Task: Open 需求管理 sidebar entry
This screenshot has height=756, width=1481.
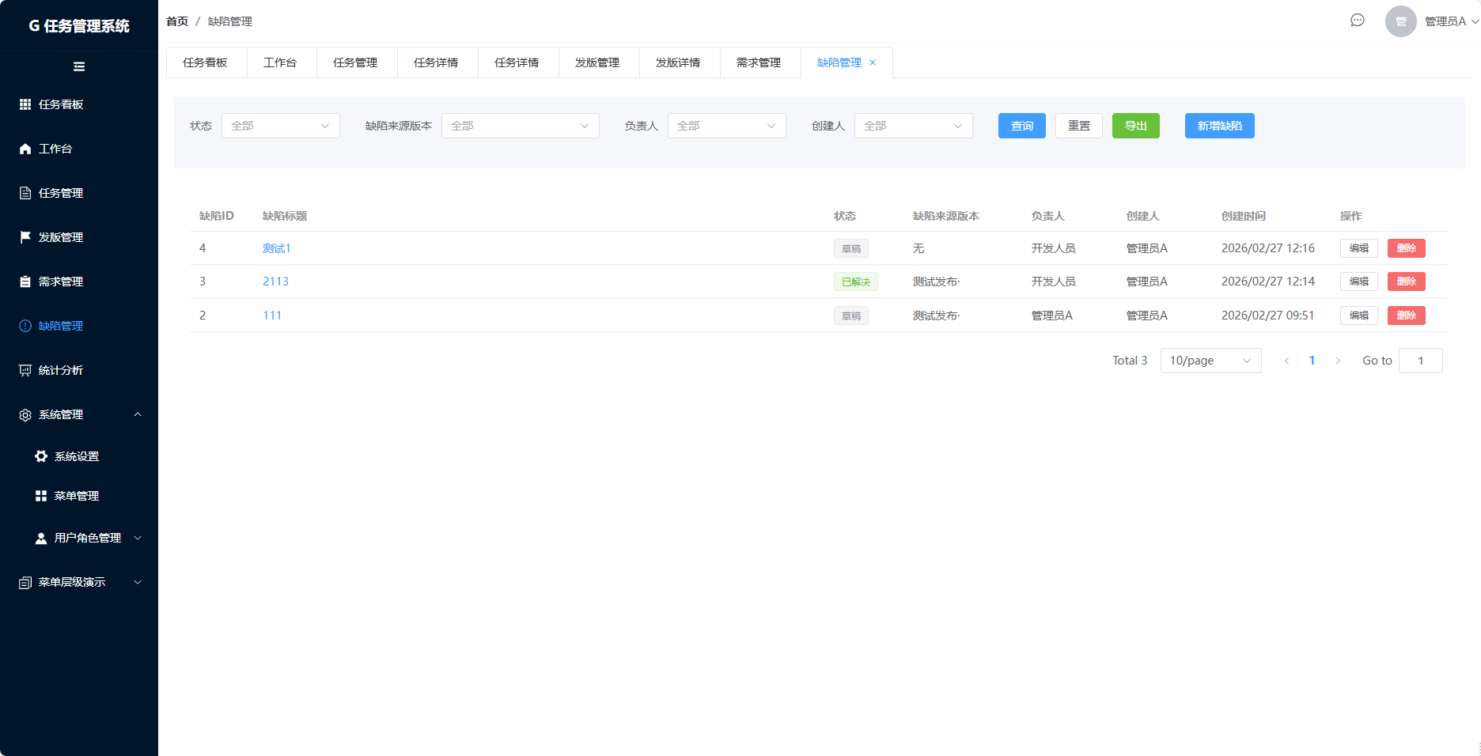Action: point(79,282)
